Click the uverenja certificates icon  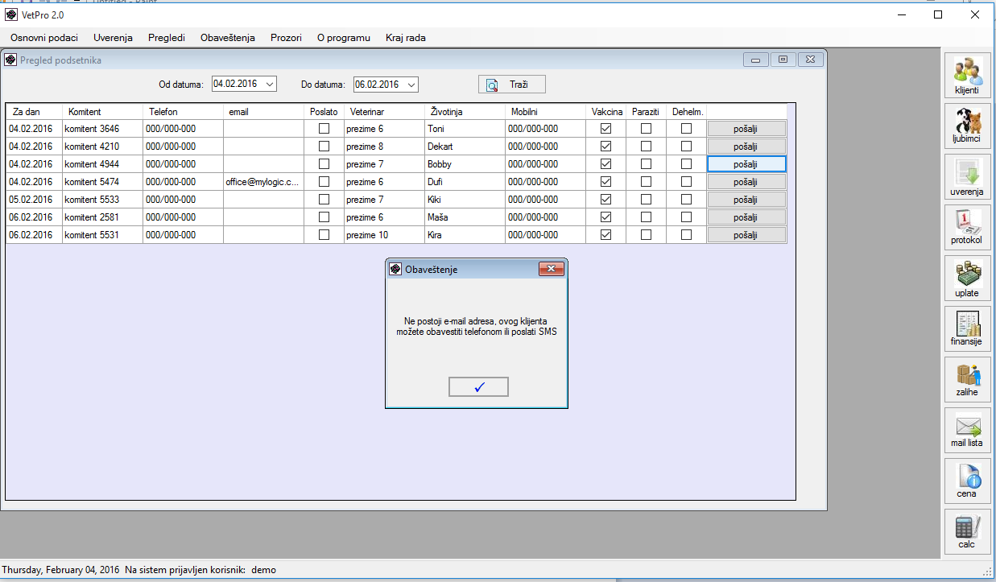(x=966, y=177)
